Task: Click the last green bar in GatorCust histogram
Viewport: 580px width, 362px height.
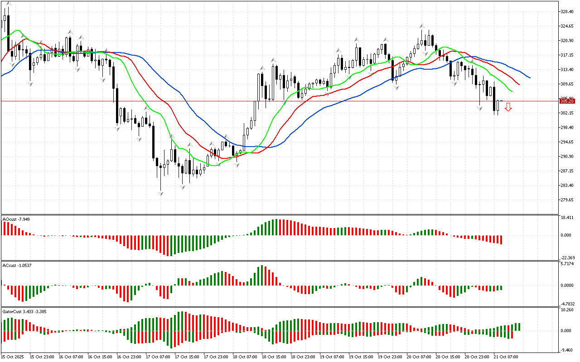Action: pos(519,327)
